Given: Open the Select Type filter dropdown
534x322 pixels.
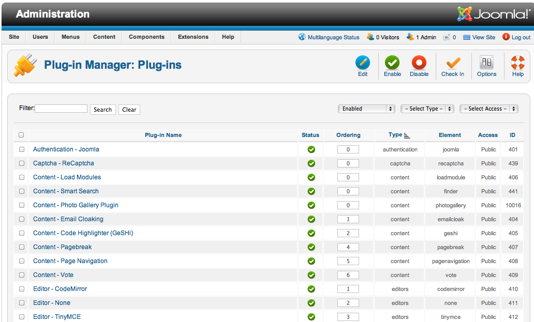Looking at the screenshot, I should pyautogui.click(x=427, y=109).
